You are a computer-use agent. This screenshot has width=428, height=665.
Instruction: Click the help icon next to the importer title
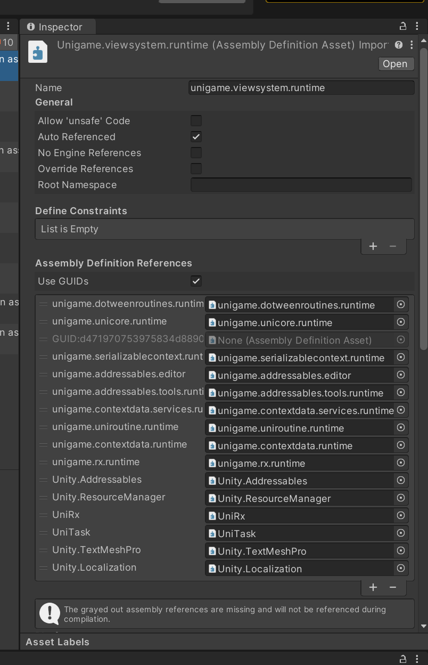point(399,45)
